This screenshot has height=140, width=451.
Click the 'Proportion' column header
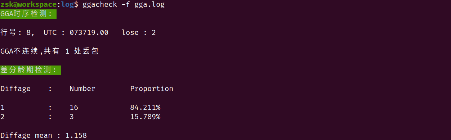(x=152, y=89)
